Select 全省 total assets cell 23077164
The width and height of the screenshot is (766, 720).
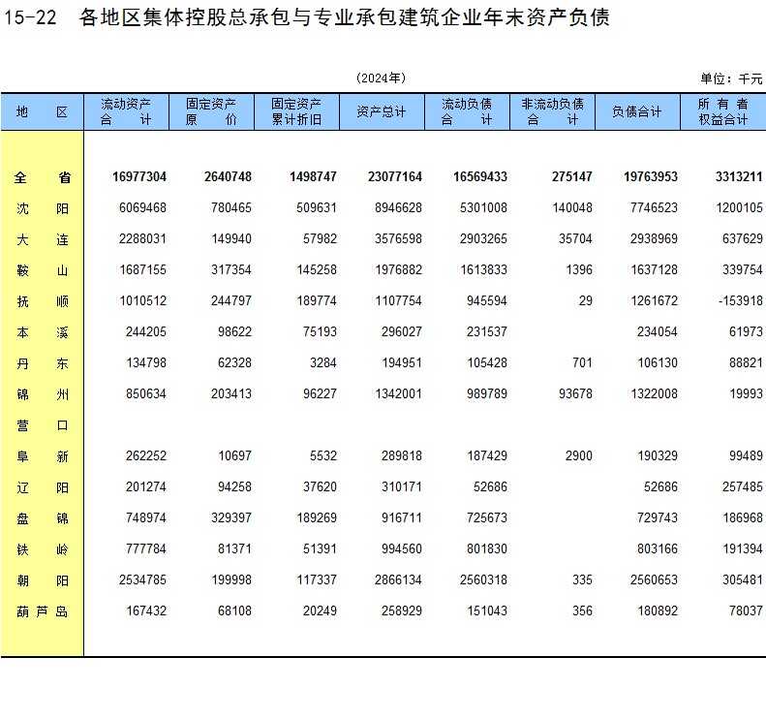tap(395, 177)
